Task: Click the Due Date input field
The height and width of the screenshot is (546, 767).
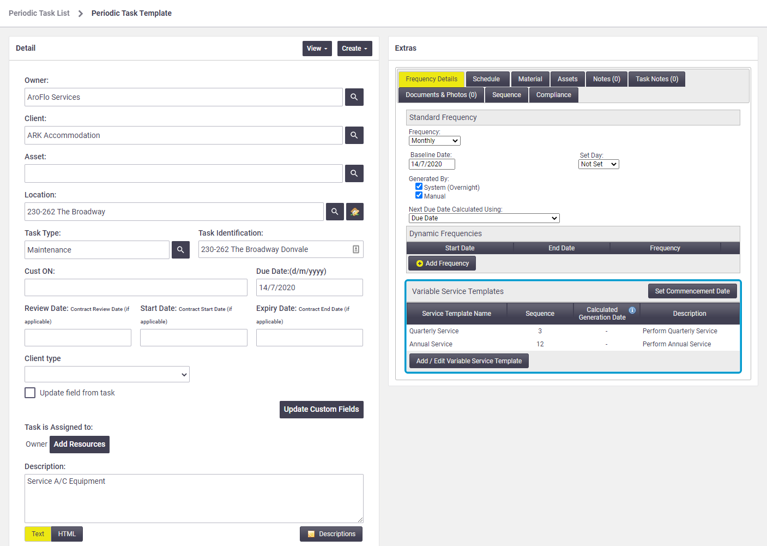Action: point(310,287)
